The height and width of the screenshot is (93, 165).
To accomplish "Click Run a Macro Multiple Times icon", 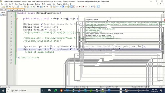I will coord(92,7).
